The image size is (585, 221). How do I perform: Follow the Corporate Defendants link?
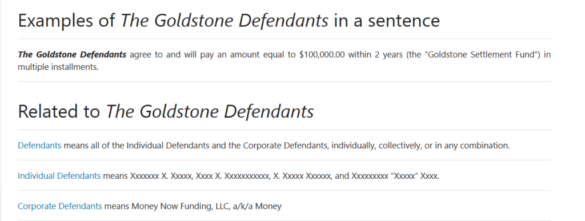59,206
